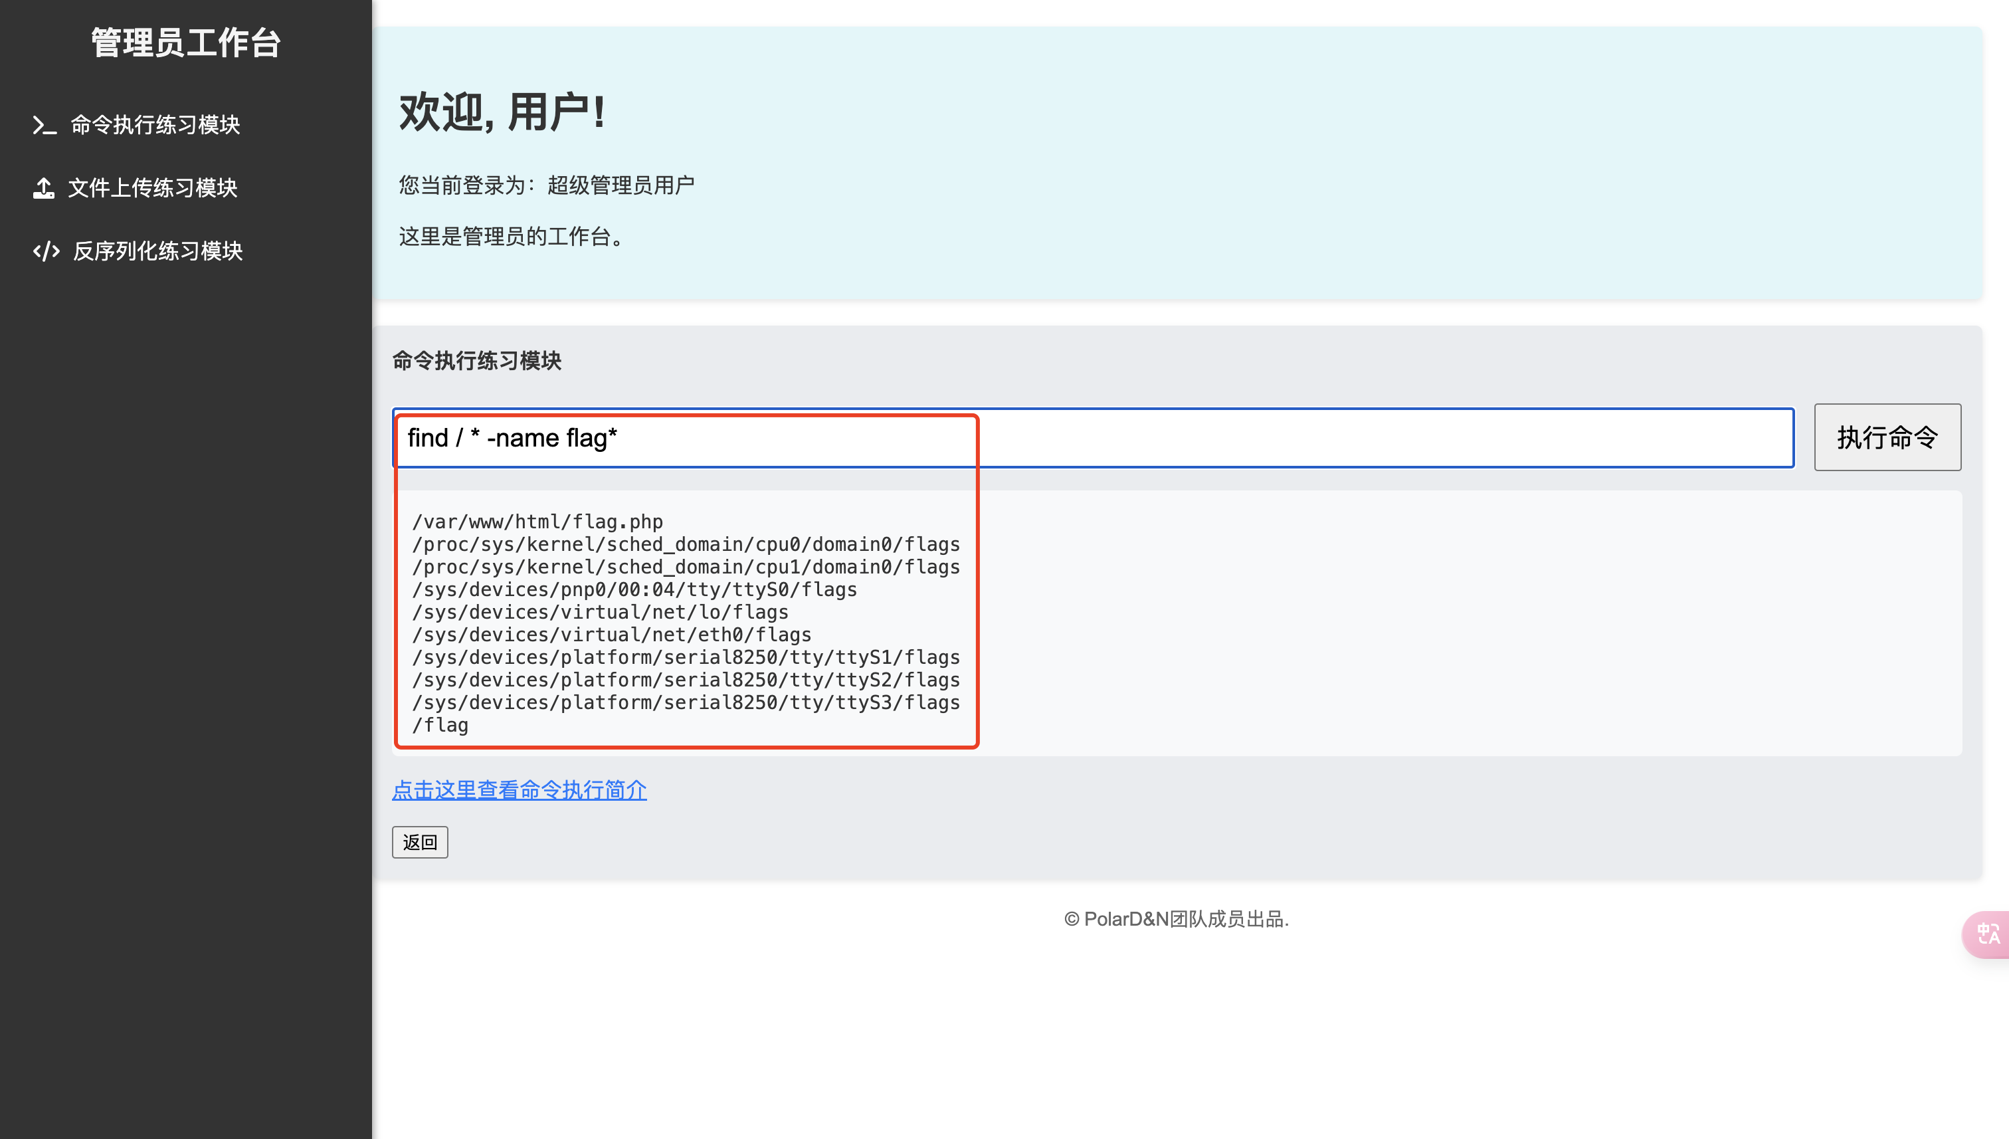Open 文件上传练习模块 sidebar menu item

click(153, 188)
